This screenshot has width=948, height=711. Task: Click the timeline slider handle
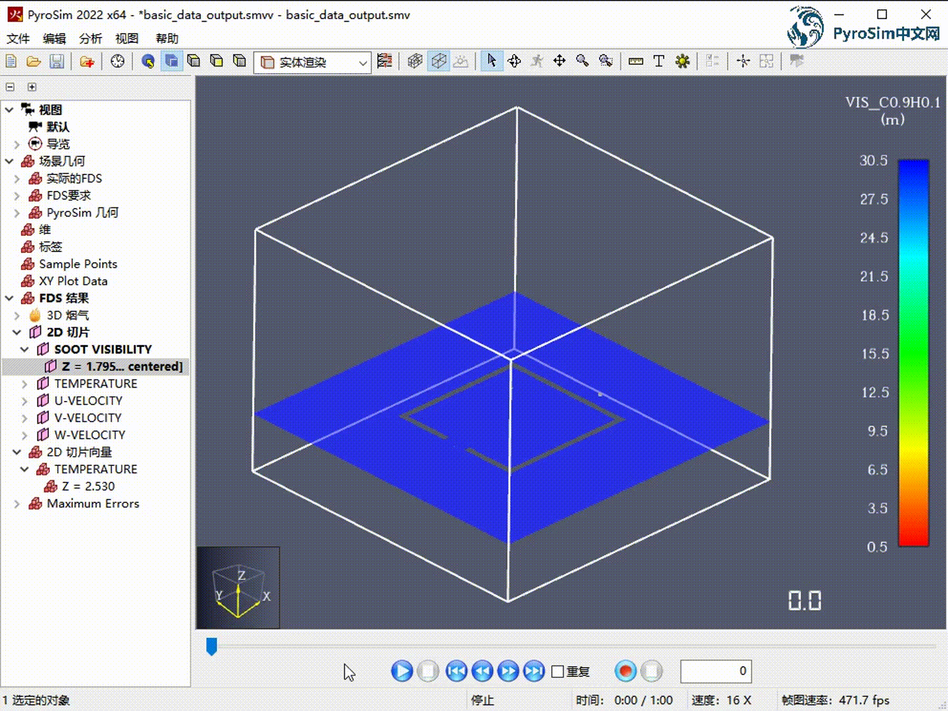(211, 646)
